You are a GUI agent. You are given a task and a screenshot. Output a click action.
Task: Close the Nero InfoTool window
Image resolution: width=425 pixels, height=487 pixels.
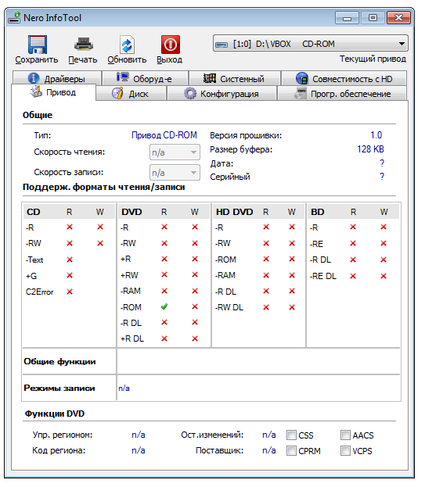coord(399,18)
